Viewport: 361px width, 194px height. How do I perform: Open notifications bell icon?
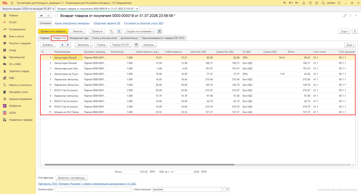[x=304, y=3]
